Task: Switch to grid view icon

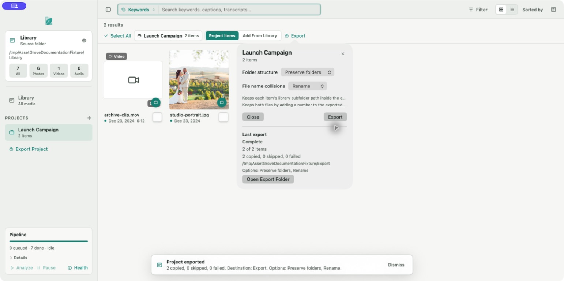Action: tap(501, 10)
